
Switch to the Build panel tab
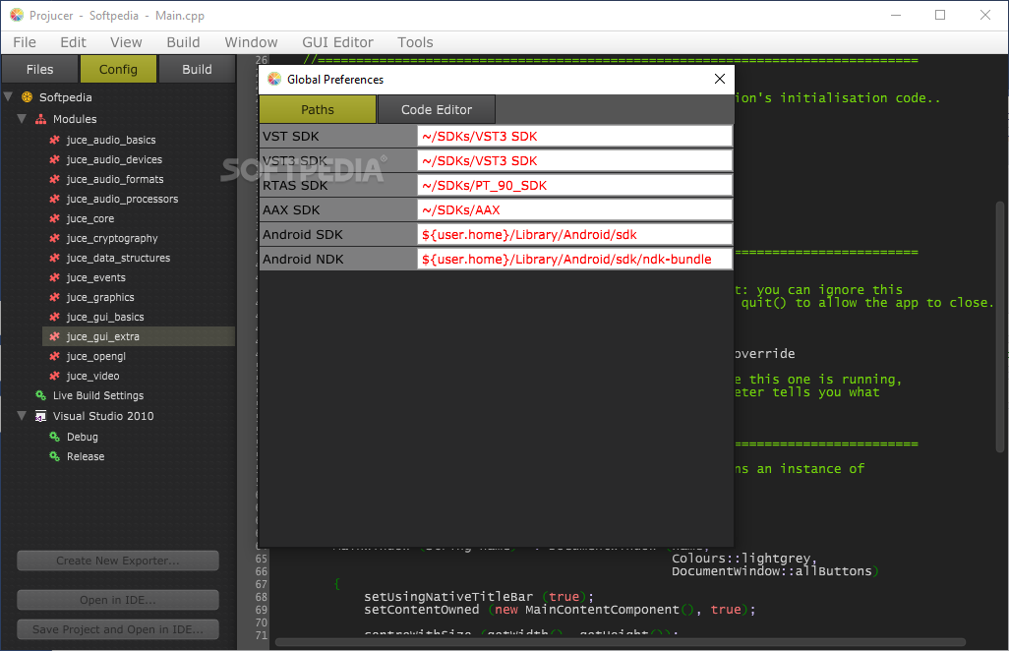(197, 69)
